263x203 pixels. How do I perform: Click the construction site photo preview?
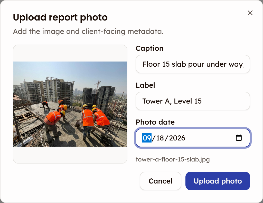pos(70,104)
